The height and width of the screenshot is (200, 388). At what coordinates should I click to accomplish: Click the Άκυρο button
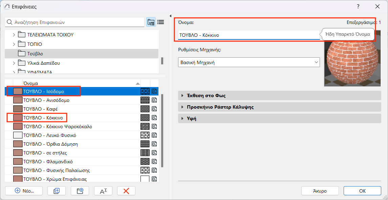320,191
